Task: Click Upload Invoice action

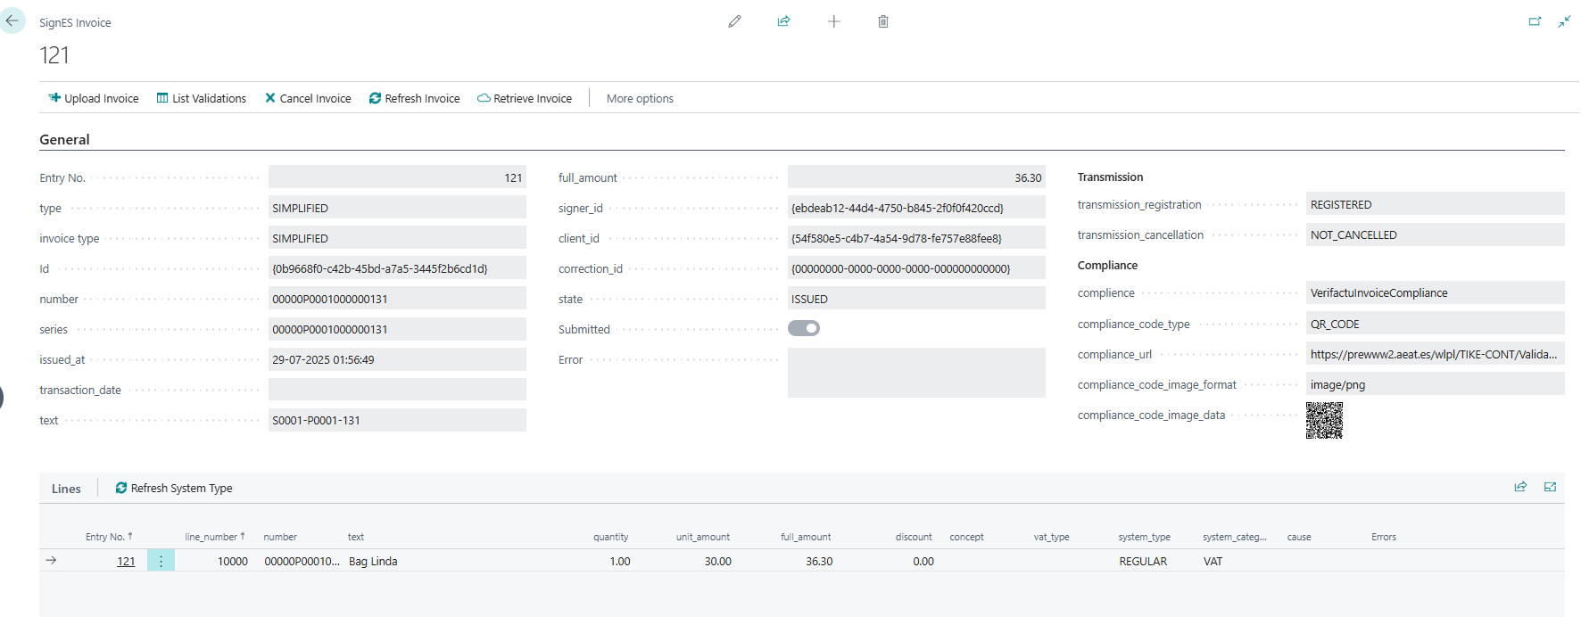Action: coord(94,99)
